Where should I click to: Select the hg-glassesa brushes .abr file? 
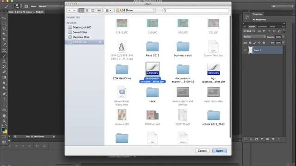point(213,73)
